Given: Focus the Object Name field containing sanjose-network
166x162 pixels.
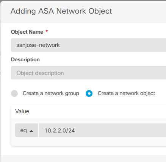Looking at the screenshot, I should click(x=88, y=45).
